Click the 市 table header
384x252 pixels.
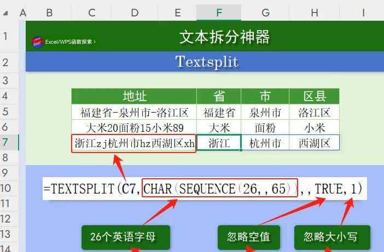tap(265, 96)
